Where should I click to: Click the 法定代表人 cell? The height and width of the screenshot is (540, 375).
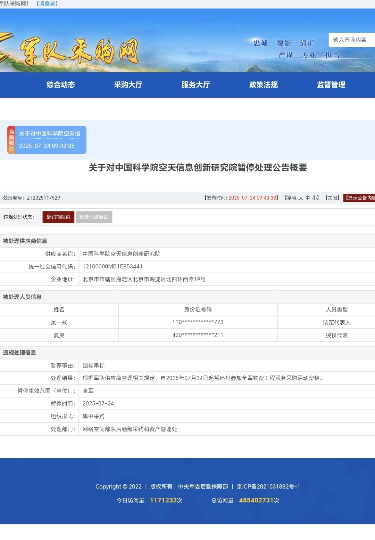pos(337,323)
